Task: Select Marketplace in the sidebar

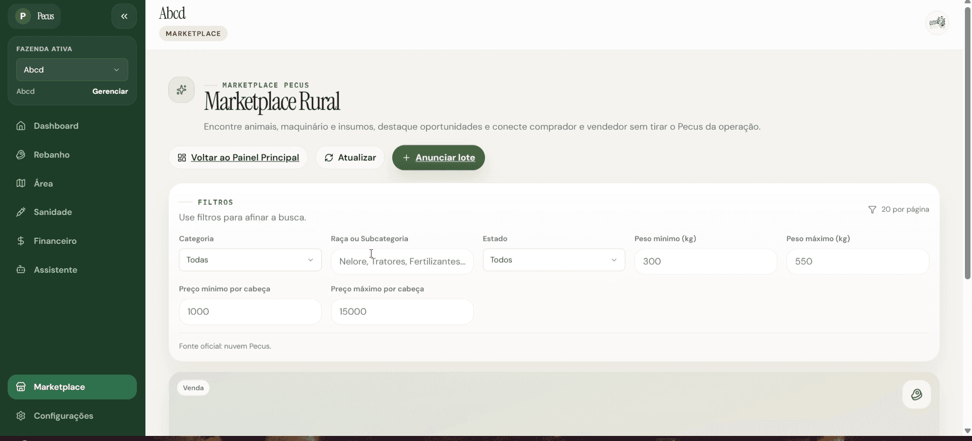Action: click(x=72, y=387)
